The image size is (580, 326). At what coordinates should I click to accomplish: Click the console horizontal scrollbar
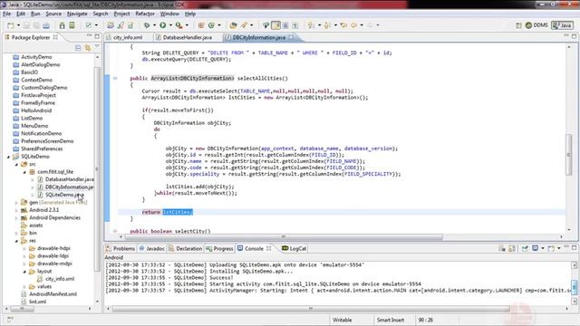(x=311, y=308)
